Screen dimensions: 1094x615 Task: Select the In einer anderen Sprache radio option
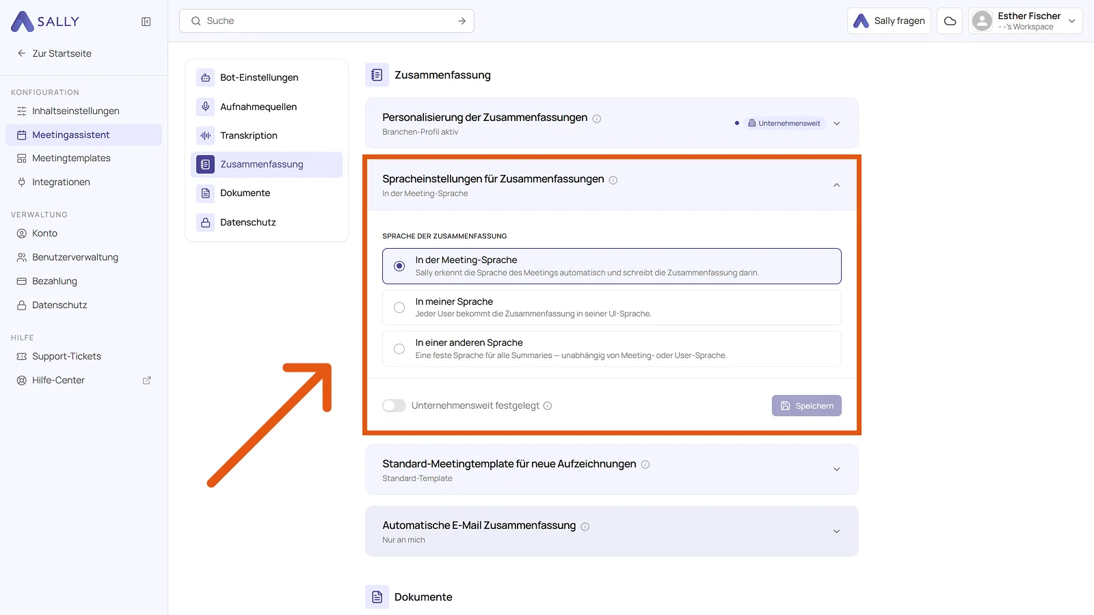[399, 349]
